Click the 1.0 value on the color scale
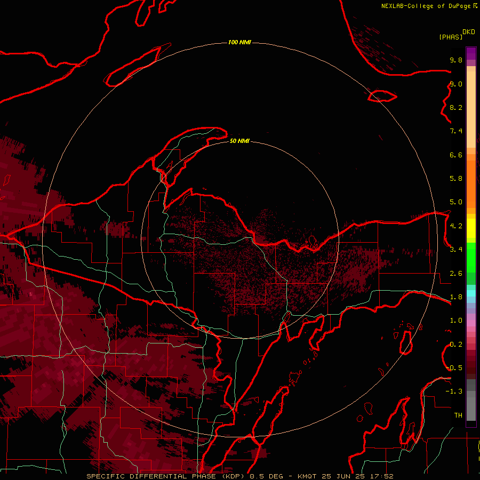The width and height of the screenshot is (480, 480). coord(456,321)
